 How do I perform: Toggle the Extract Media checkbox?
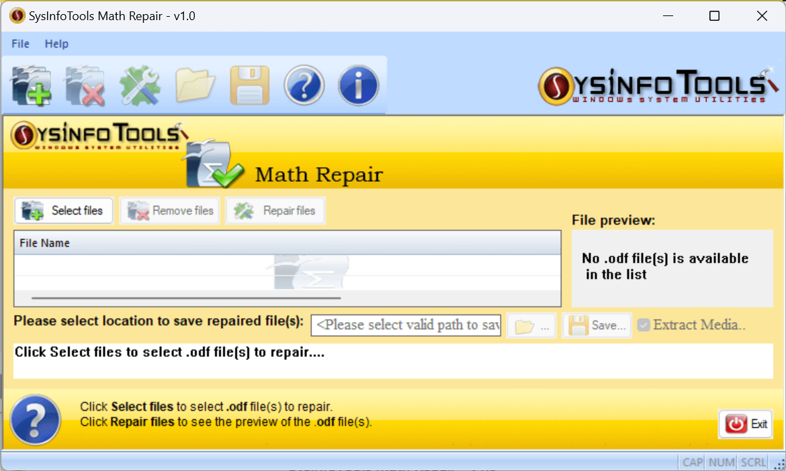(x=644, y=325)
